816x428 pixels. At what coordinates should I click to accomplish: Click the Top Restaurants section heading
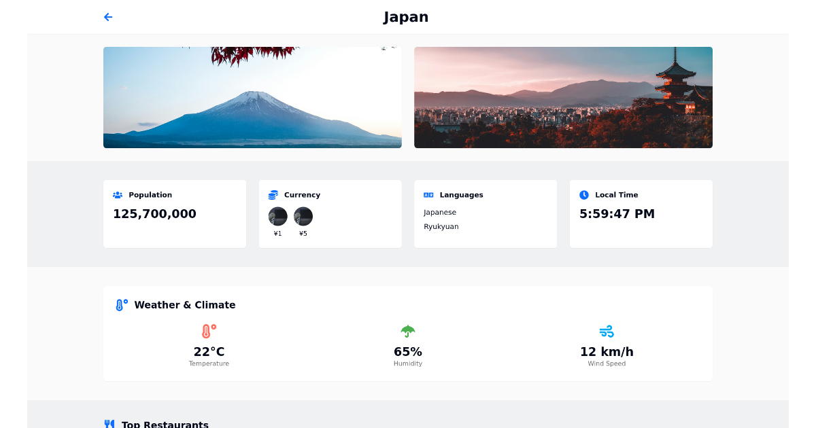[x=165, y=424]
